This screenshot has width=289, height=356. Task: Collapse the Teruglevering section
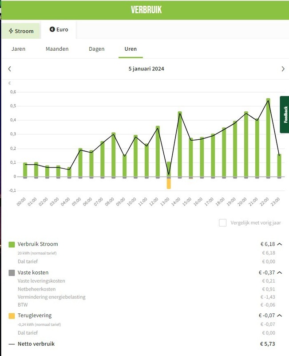point(279,316)
